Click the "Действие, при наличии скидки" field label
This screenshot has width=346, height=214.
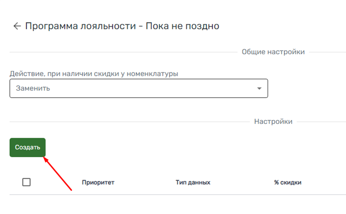(x=94, y=74)
